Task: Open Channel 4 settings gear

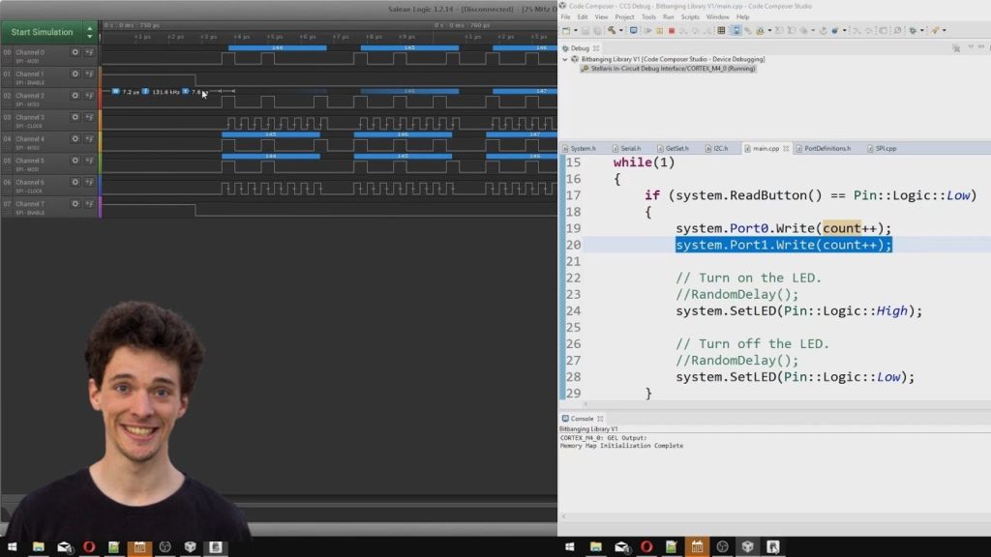Action: tap(75, 138)
